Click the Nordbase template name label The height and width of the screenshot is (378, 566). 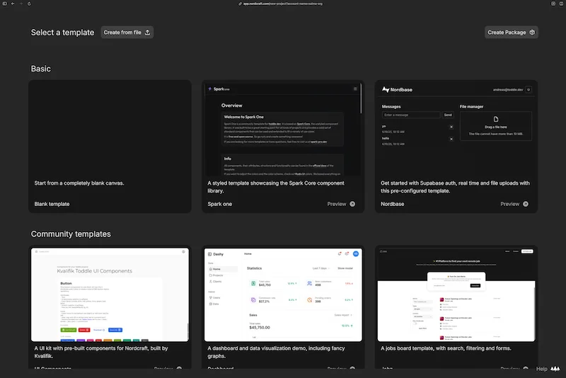click(x=393, y=204)
